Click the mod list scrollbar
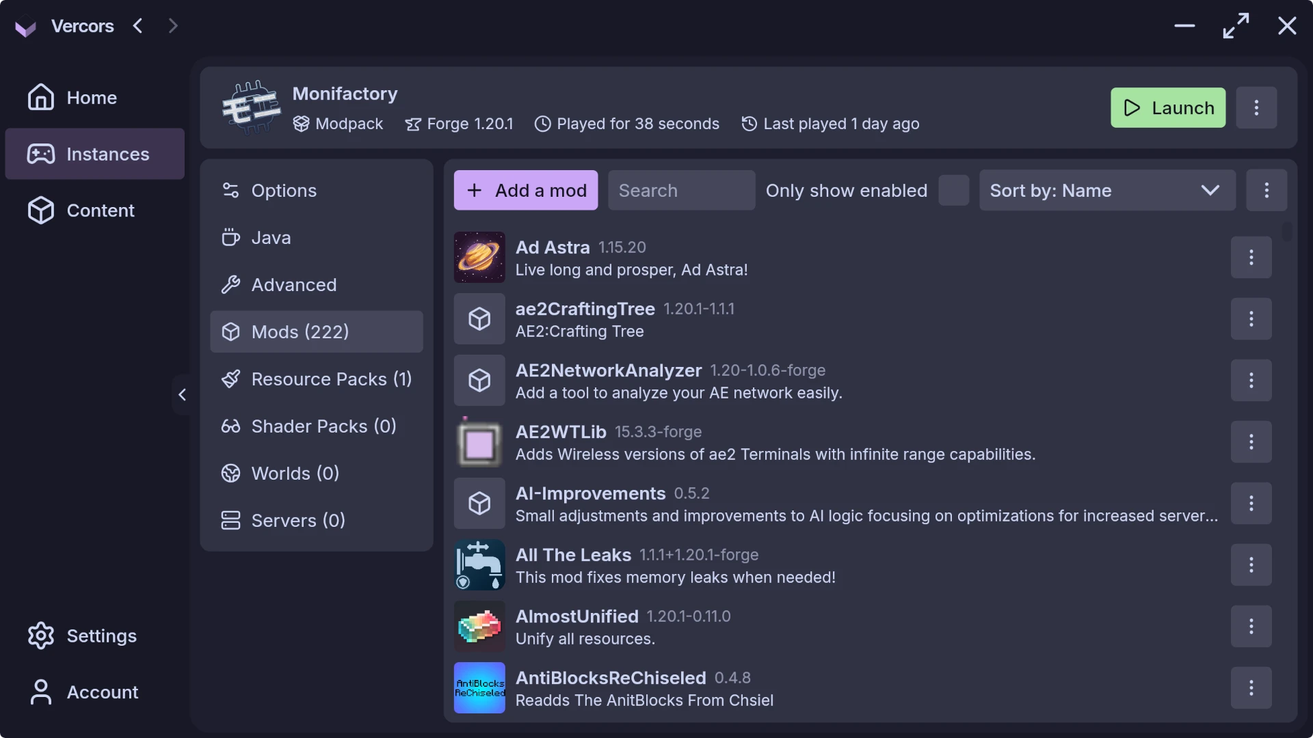This screenshot has width=1313, height=738. tap(1287, 232)
